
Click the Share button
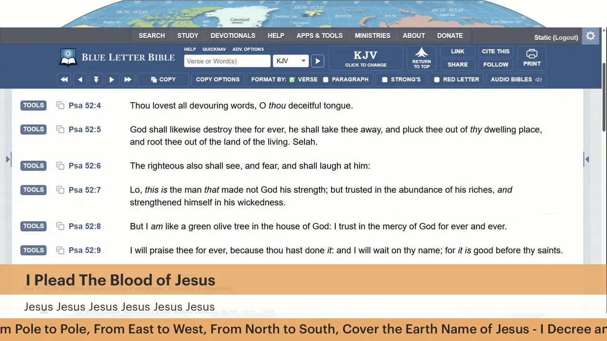click(x=458, y=64)
